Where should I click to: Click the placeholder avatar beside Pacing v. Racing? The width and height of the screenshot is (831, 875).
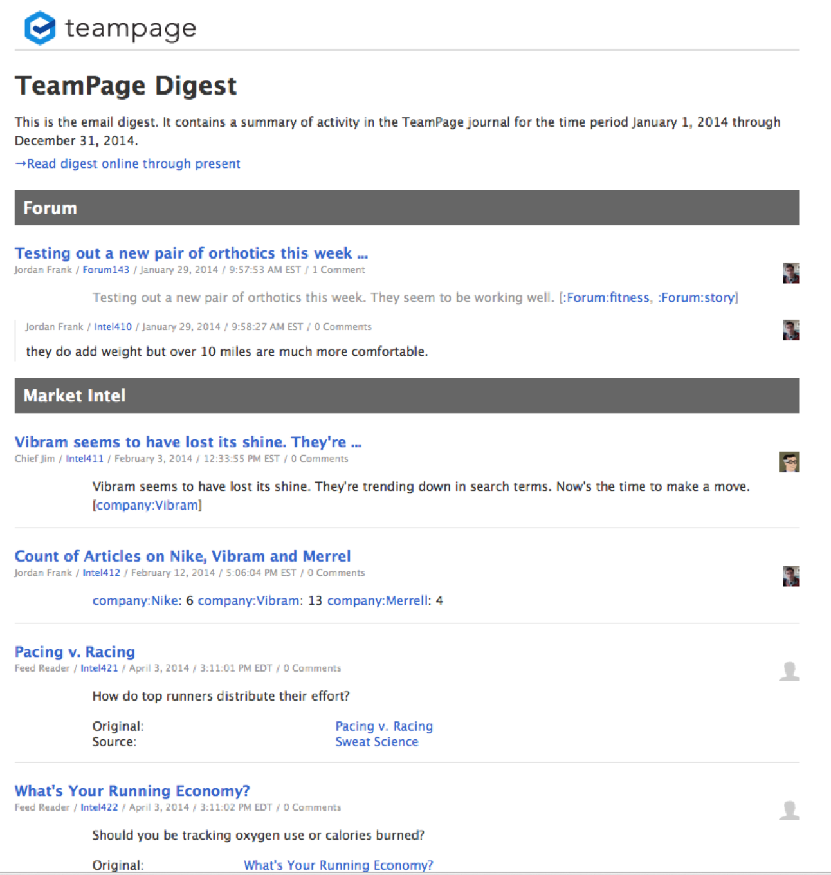(789, 671)
